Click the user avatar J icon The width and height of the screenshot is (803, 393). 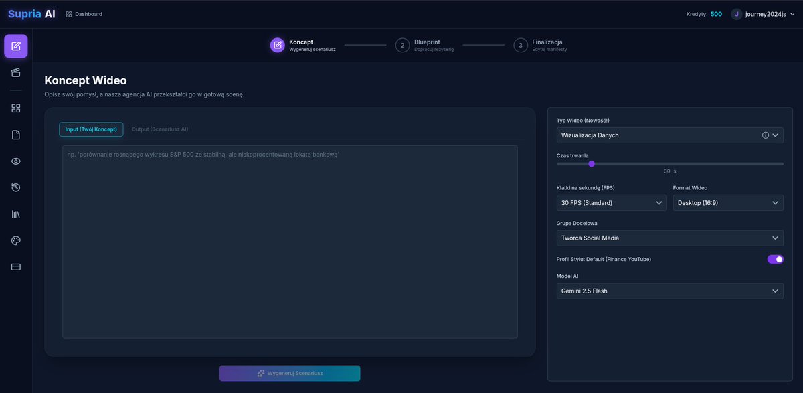[737, 14]
